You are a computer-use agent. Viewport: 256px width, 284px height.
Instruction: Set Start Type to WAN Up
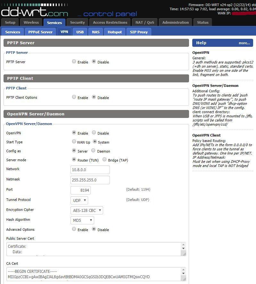point(74,141)
